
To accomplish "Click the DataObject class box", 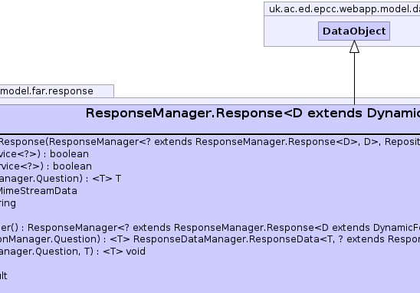I will [354, 31].
